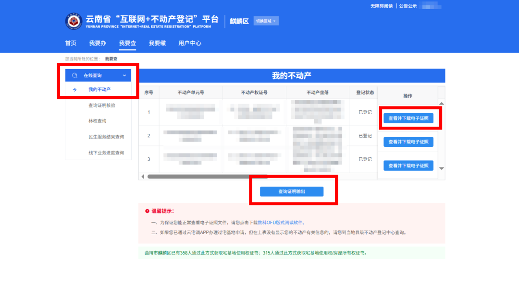The height and width of the screenshot is (308, 519).
Task: Switch to the 用户中心 tab
Action: (x=190, y=43)
